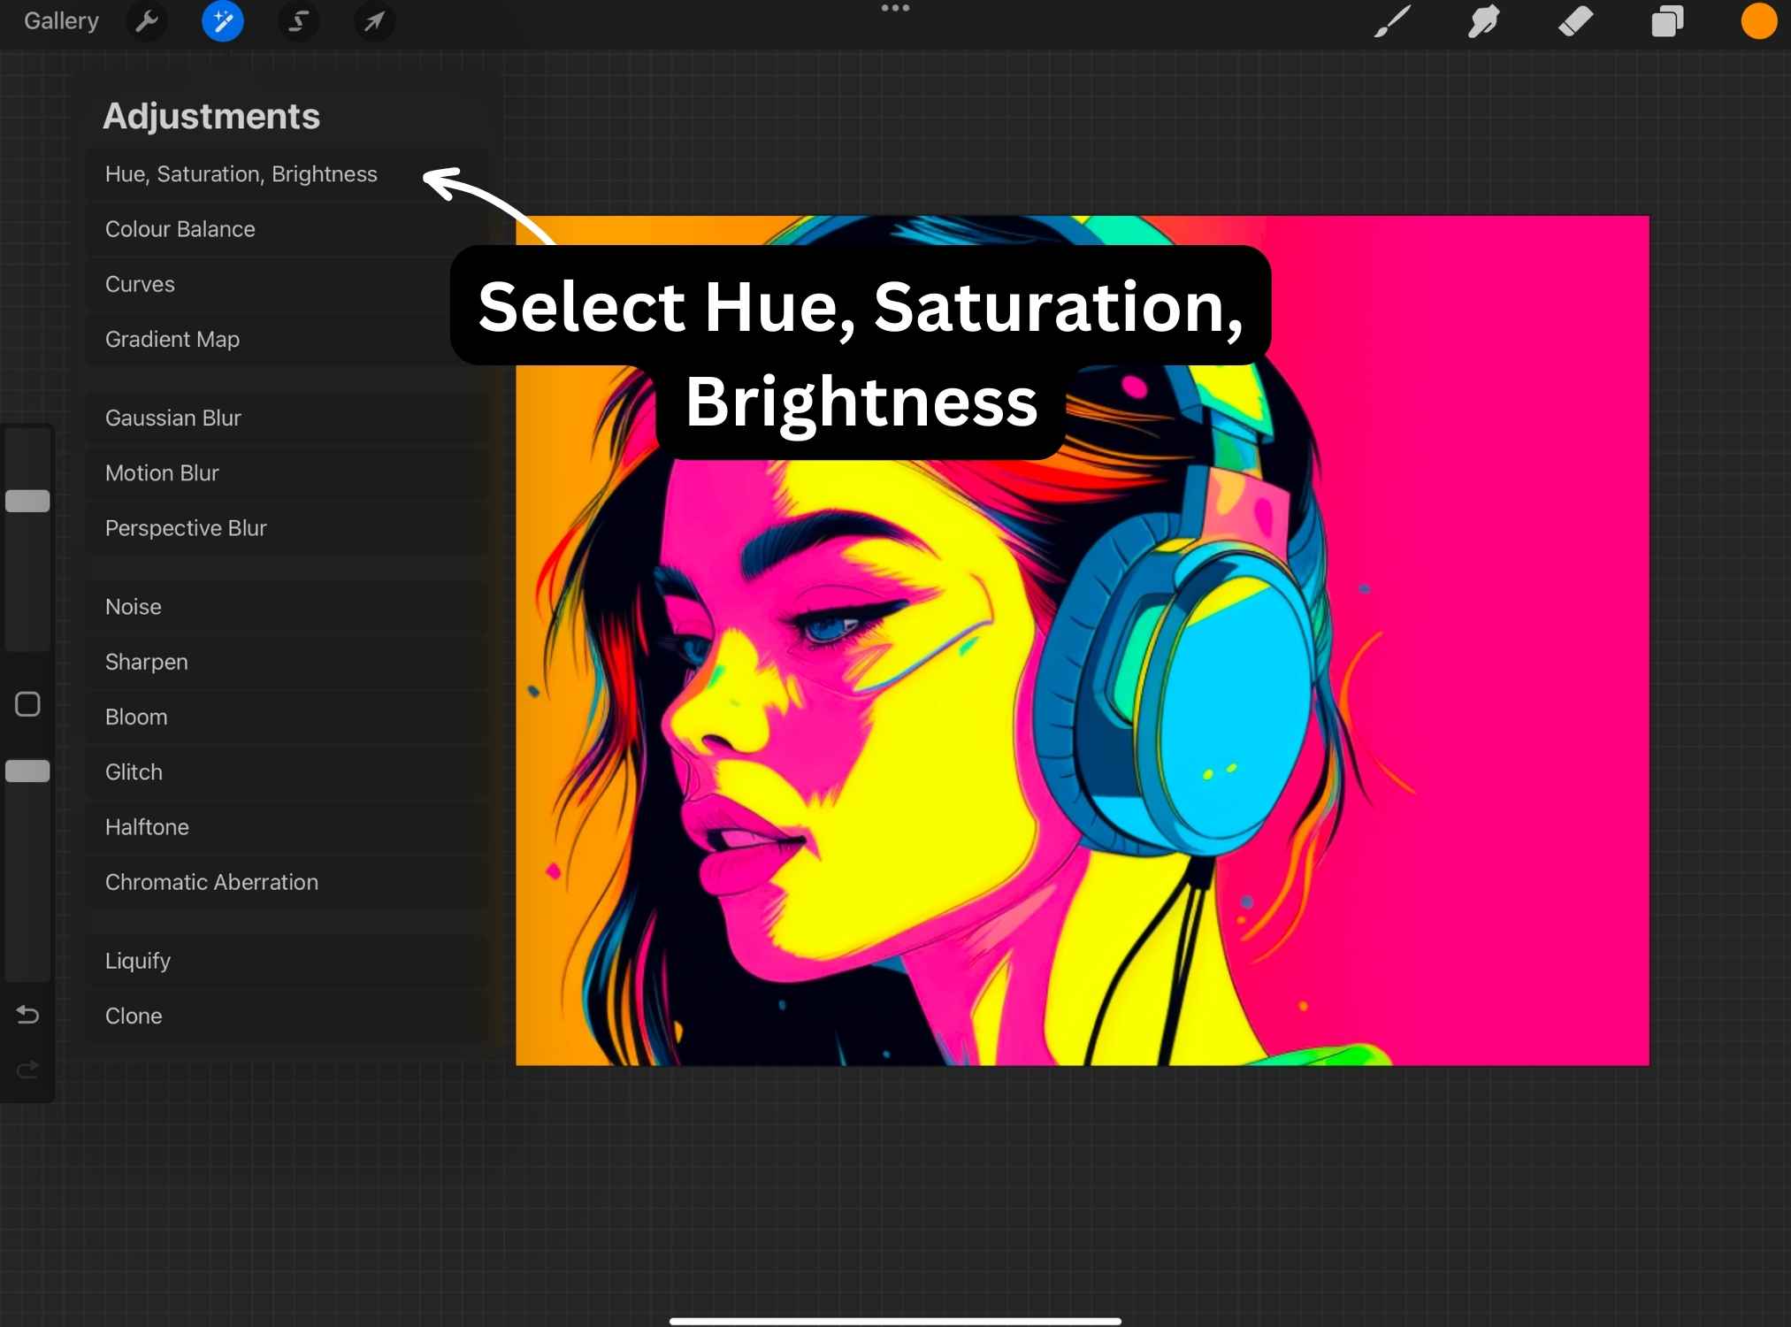Select the Brush tool
The width and height of the screenshot is (1791, 1327).
point(1392,21)
